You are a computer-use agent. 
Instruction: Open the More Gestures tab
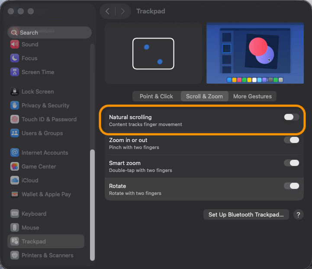(x=252, y=96)
